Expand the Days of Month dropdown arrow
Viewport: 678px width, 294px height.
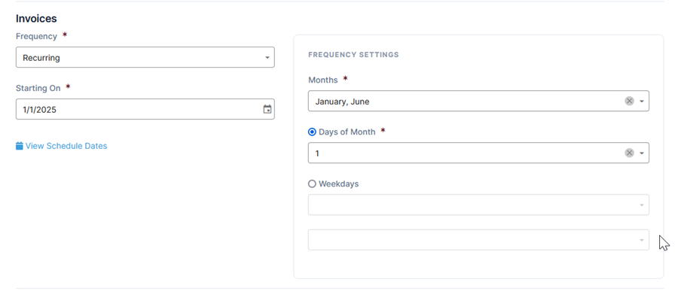click(642, 153)
